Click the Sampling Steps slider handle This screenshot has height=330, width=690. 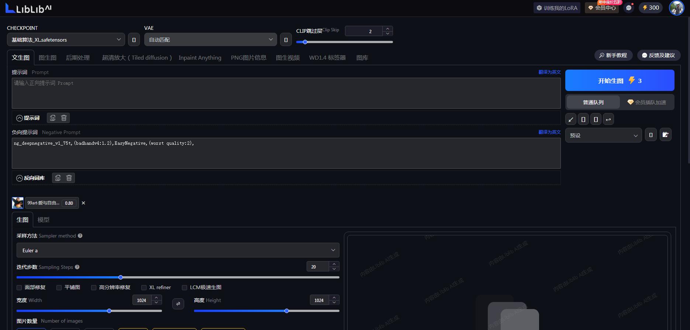pyautogui.click(x=121, y=277)
